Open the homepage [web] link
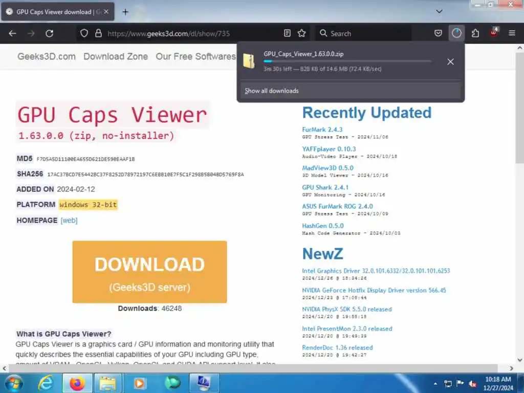This screenshot has height=393, width=524. click(x=69, y=221)
